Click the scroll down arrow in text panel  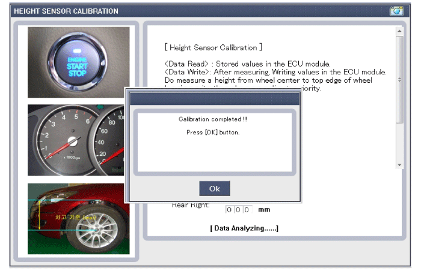tap(399, 164)
